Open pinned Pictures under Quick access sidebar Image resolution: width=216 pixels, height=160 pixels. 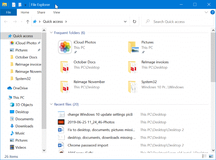(x=25, y=50)
